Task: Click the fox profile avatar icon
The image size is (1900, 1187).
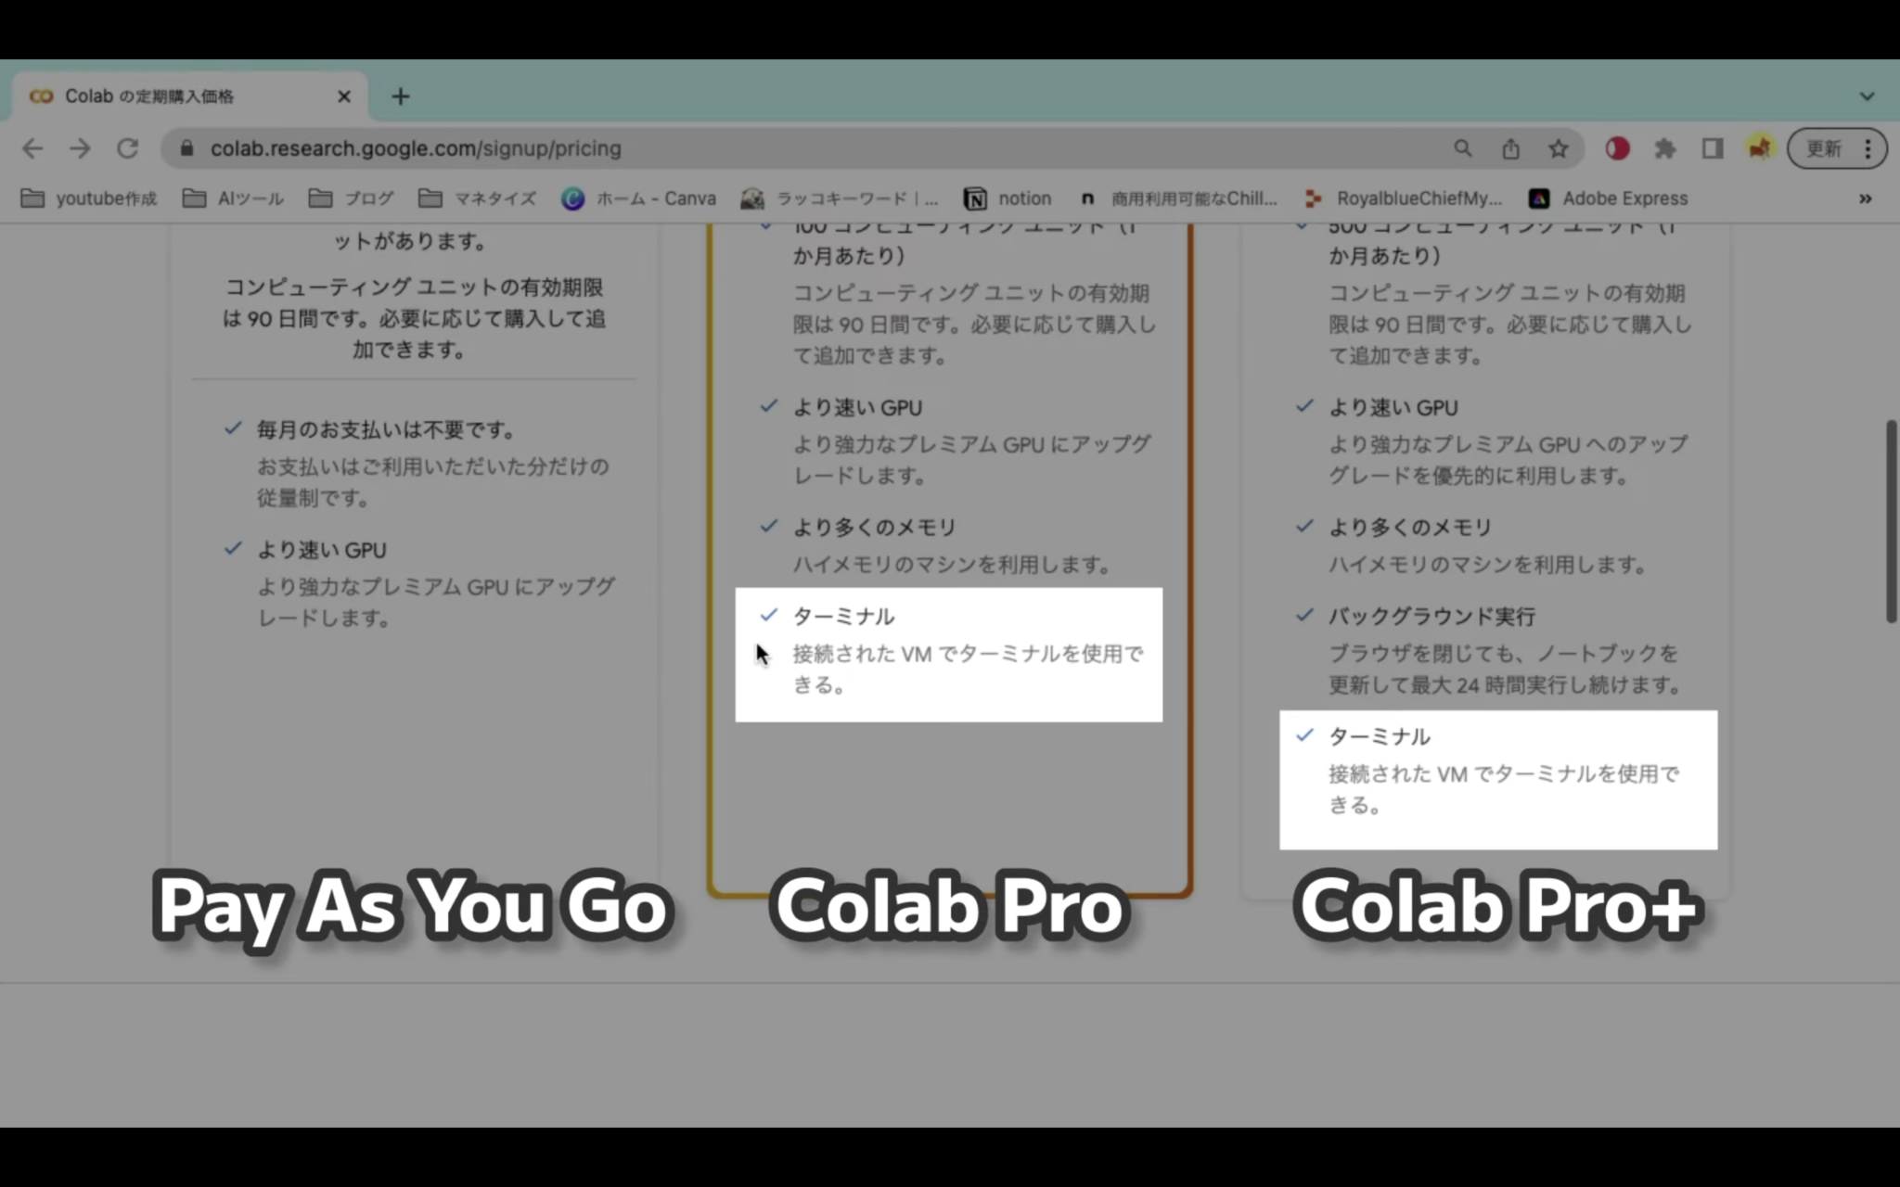Action: click(1760, 148)
